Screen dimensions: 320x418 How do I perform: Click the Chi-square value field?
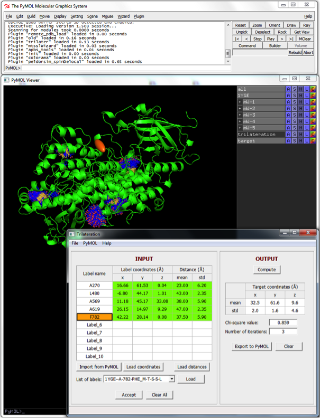(x=283, y=322)
